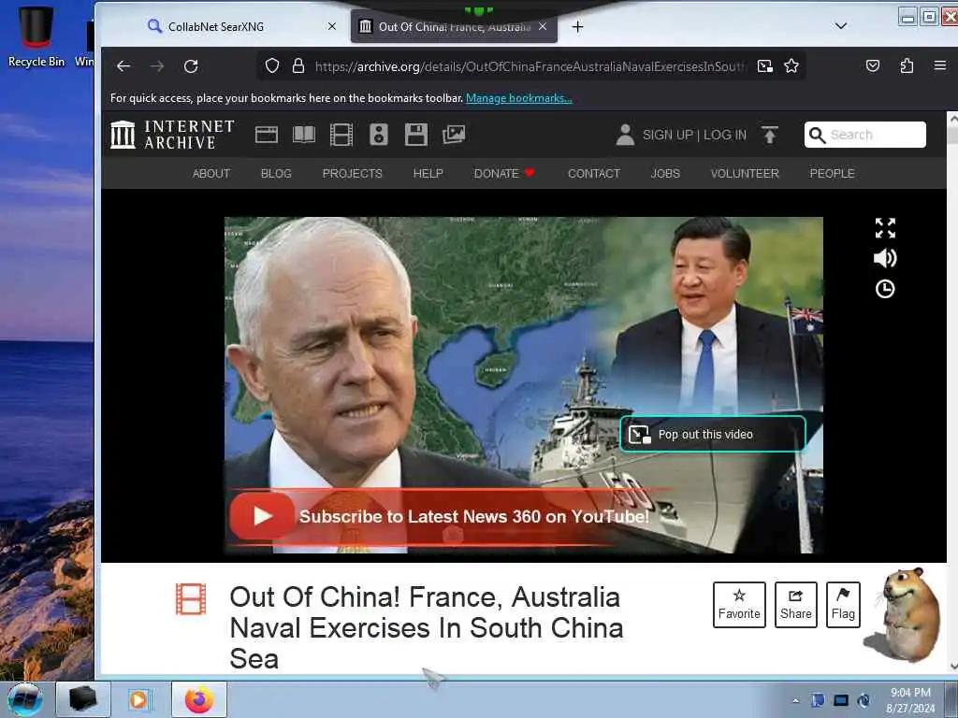Open the BLOG menu item
The image size is (958, 718).
[276, 173]
